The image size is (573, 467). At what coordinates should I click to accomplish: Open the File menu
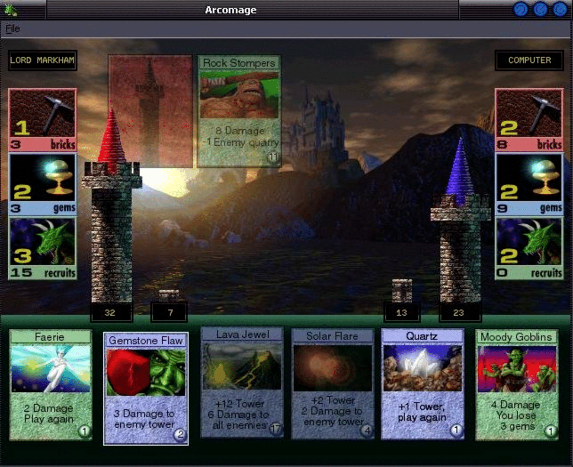point(13,29)
